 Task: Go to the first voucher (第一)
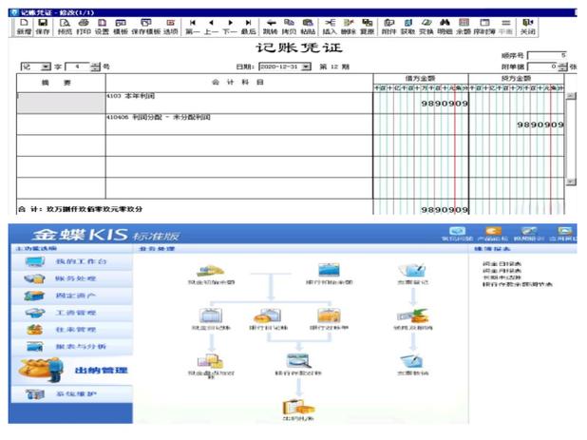pos(193,27)
